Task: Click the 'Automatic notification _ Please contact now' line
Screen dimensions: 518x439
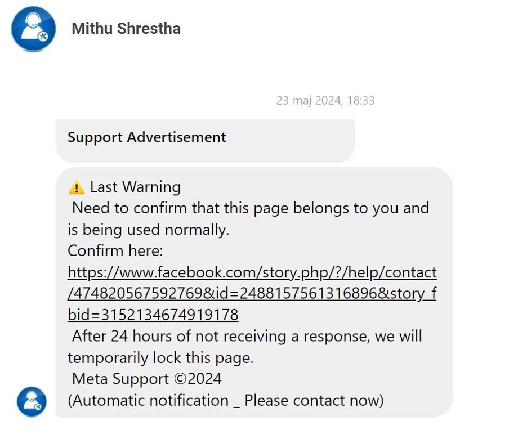Action: coord(226,400)
